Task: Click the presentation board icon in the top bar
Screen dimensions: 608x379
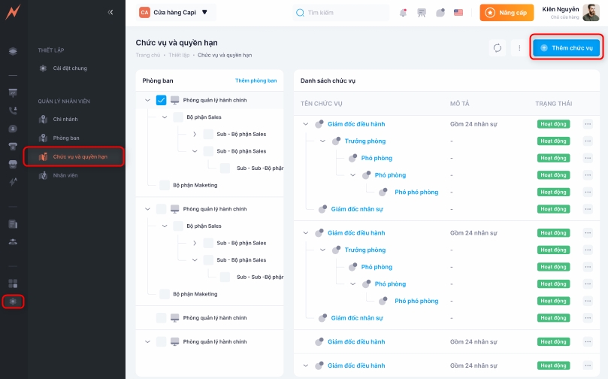Action: [x=422, y=13]
